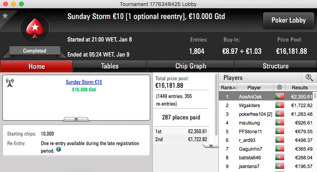Click the broadcast antenna icon
Image resolution: width=317 pixels, height=172 pixels.
tap(10, 83)
